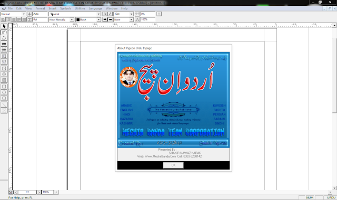
Task: Open the Format menu
Action: tap(40, 8)
